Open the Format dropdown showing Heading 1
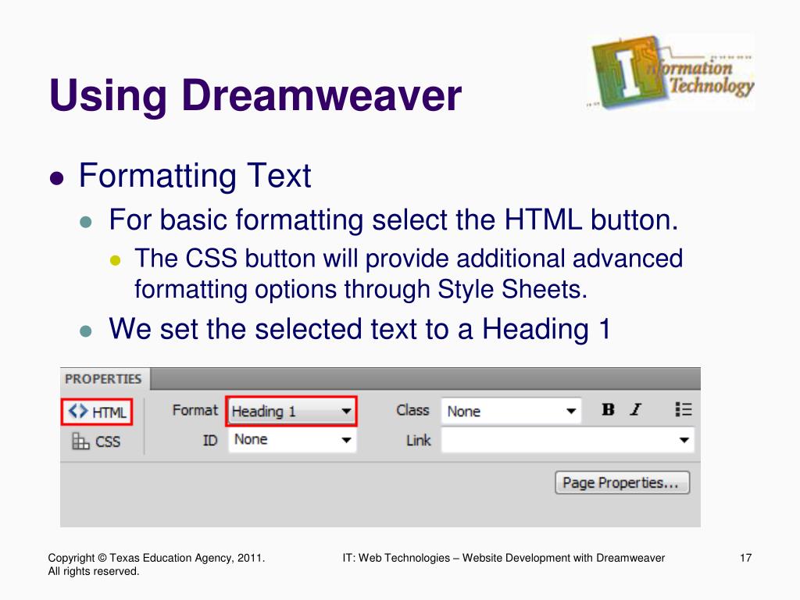Image resolution: width=800 pixels, height=600 pixels. click(x=291, y=411)
